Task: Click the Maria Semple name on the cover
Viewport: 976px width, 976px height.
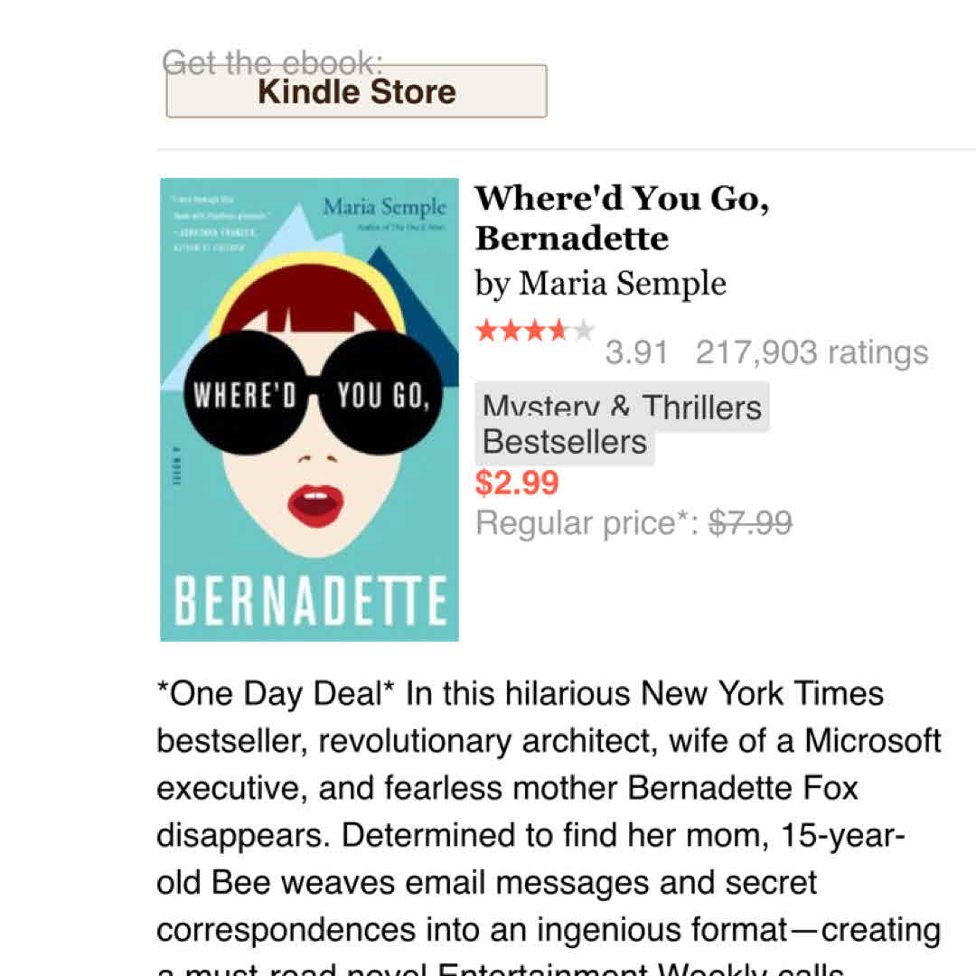Action: coord(384,207)
